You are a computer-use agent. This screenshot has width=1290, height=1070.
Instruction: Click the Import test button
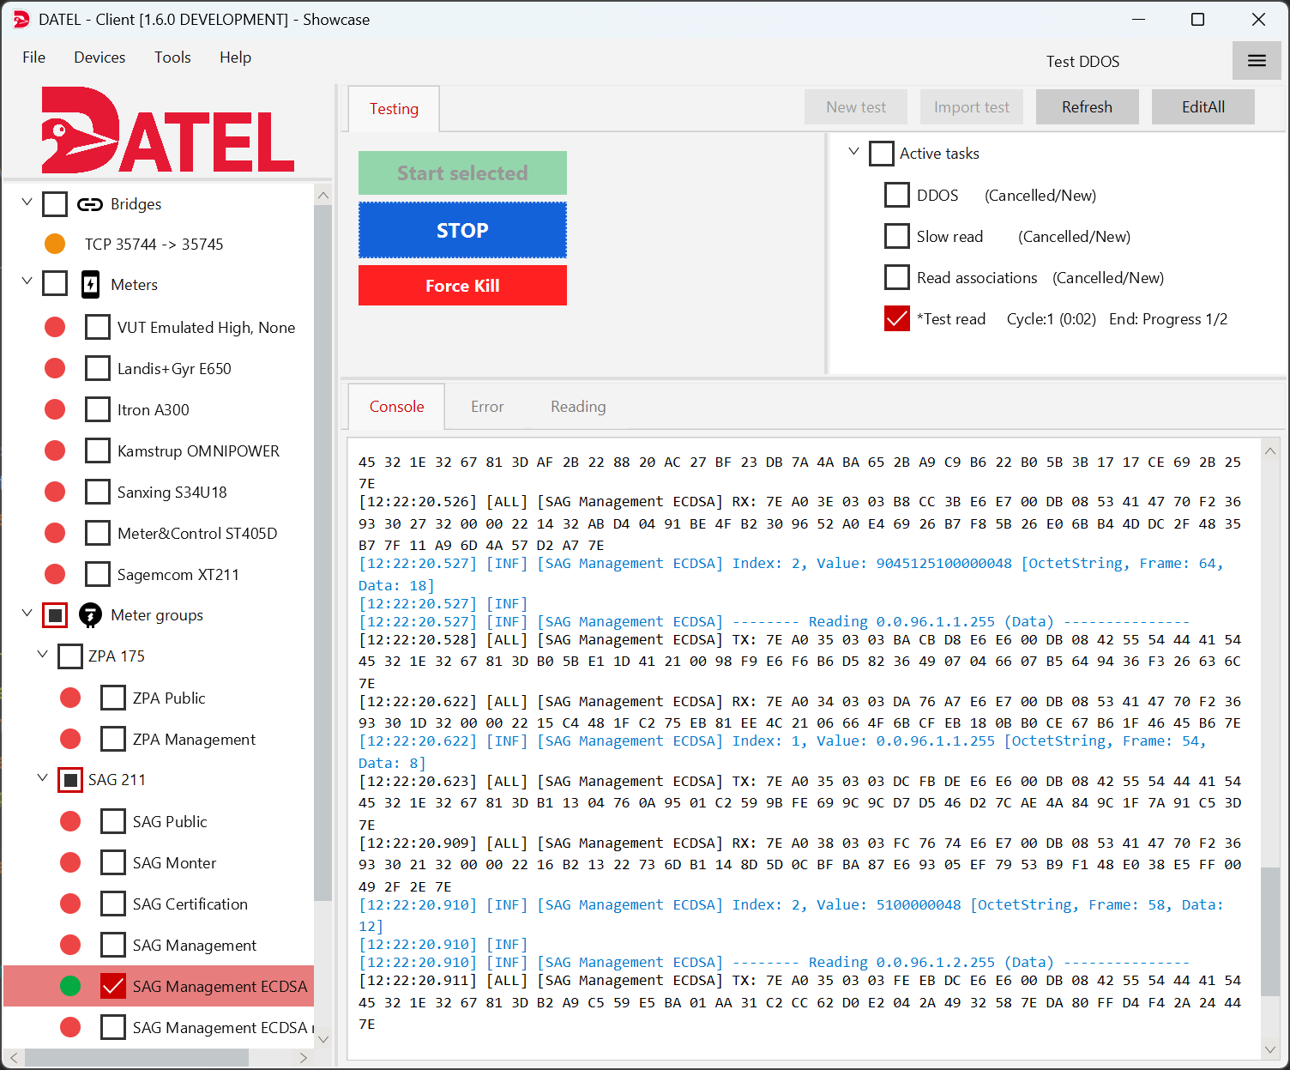pos(971,107)
